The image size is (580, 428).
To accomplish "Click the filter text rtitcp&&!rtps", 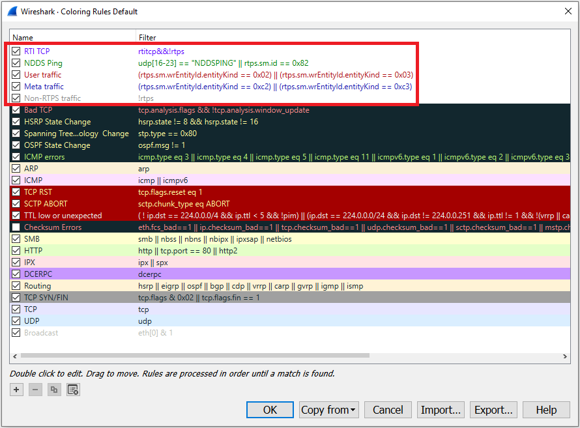I will 161,51.
